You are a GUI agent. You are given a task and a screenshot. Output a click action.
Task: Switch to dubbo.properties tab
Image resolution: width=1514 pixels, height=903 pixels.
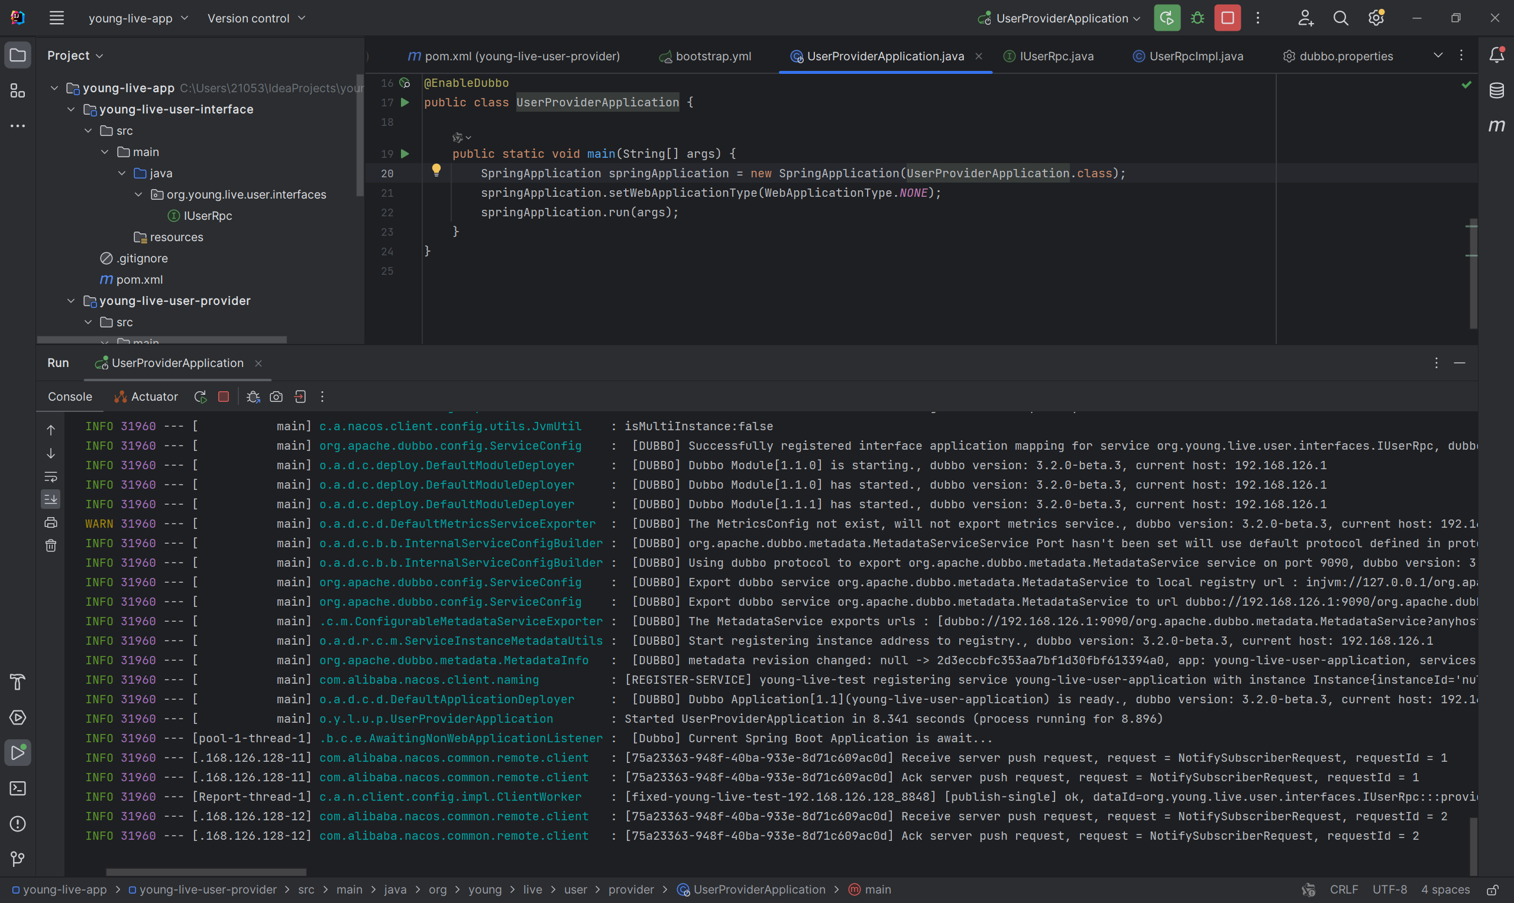pos(1338,56)
